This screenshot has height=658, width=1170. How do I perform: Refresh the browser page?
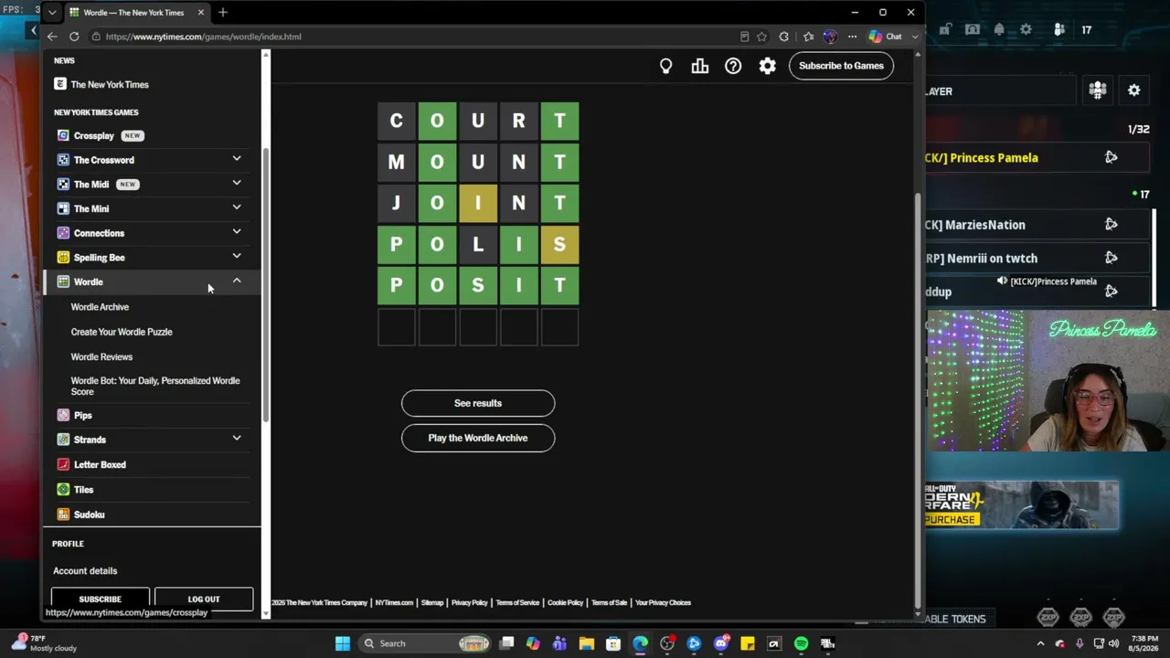point(74,37)
